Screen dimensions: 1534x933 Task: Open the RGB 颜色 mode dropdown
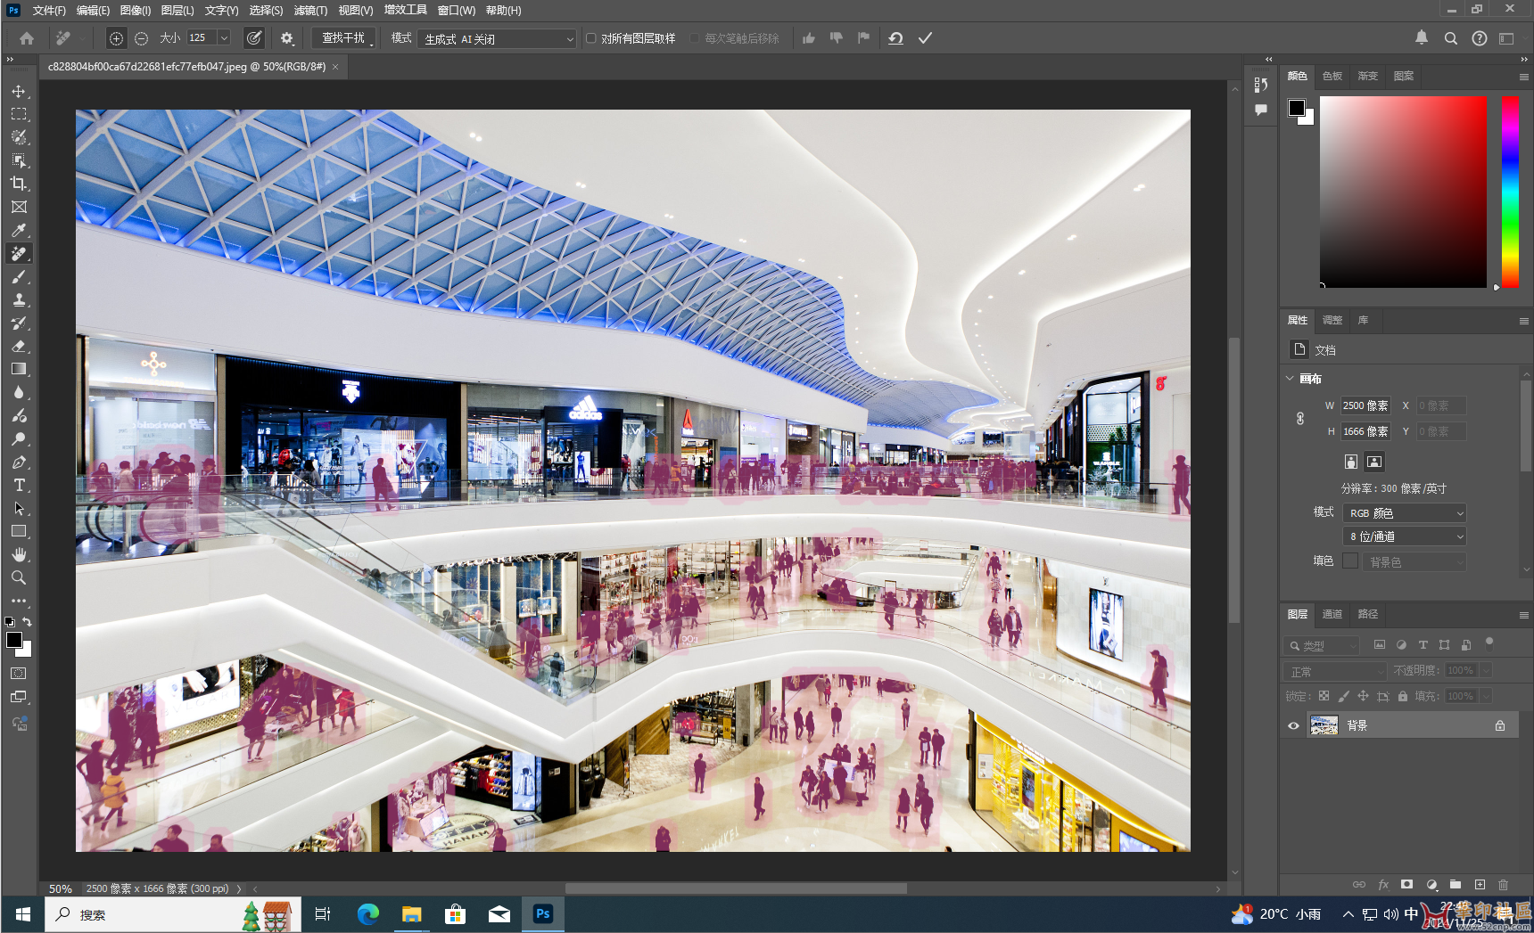[x=1404, y=513]
